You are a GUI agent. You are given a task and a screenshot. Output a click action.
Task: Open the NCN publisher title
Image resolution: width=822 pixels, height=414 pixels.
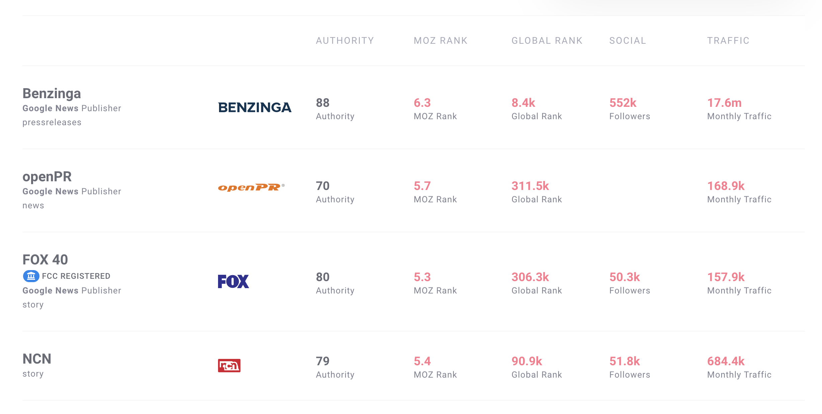click(x=37, y=359)
